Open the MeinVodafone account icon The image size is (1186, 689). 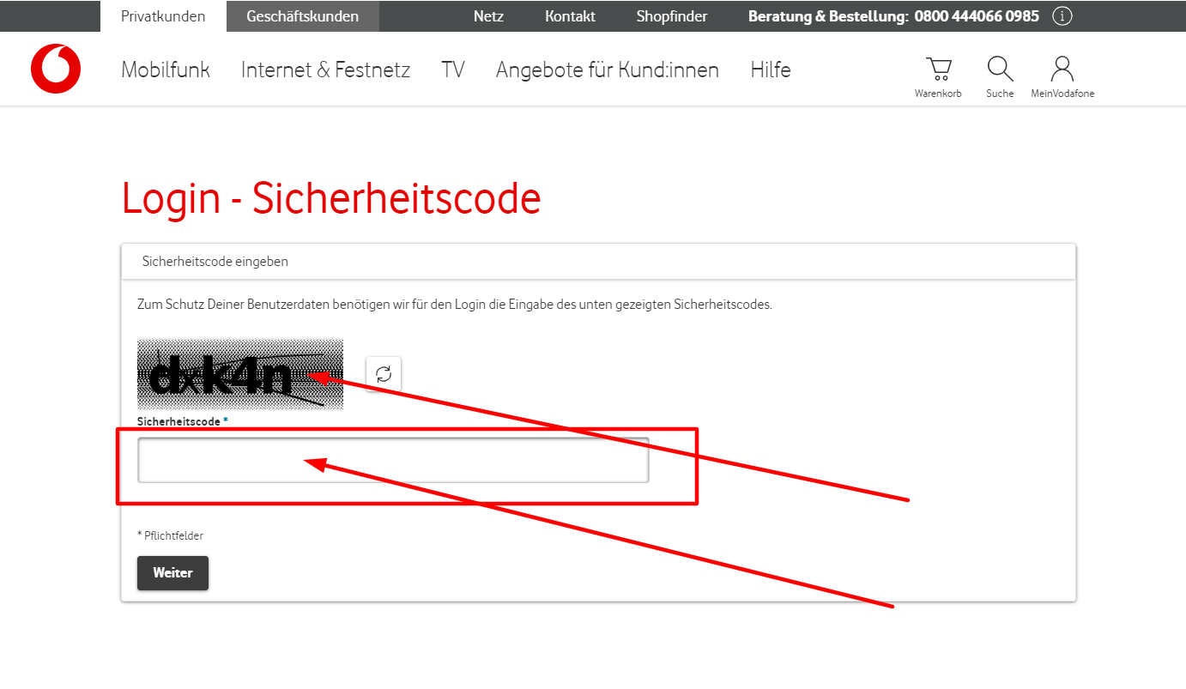tap(1062, 76)
